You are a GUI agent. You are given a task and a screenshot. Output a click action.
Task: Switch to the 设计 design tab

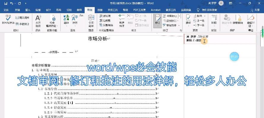[48, 10]
